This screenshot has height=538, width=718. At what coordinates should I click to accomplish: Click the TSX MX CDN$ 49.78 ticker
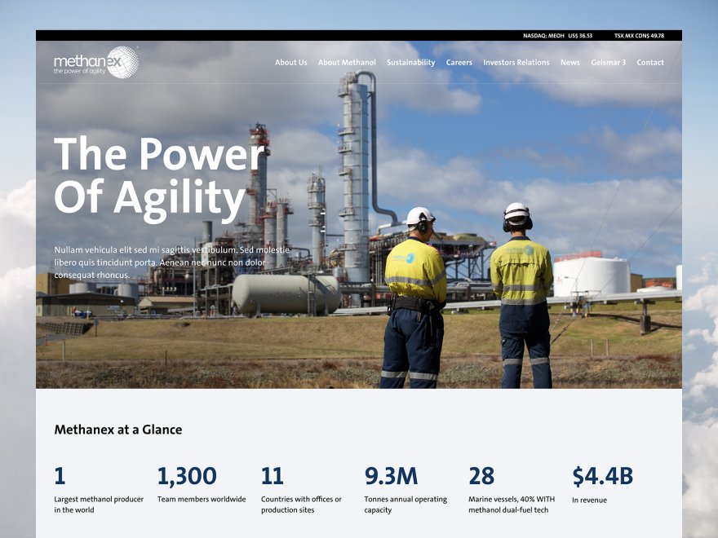point(637,36)
